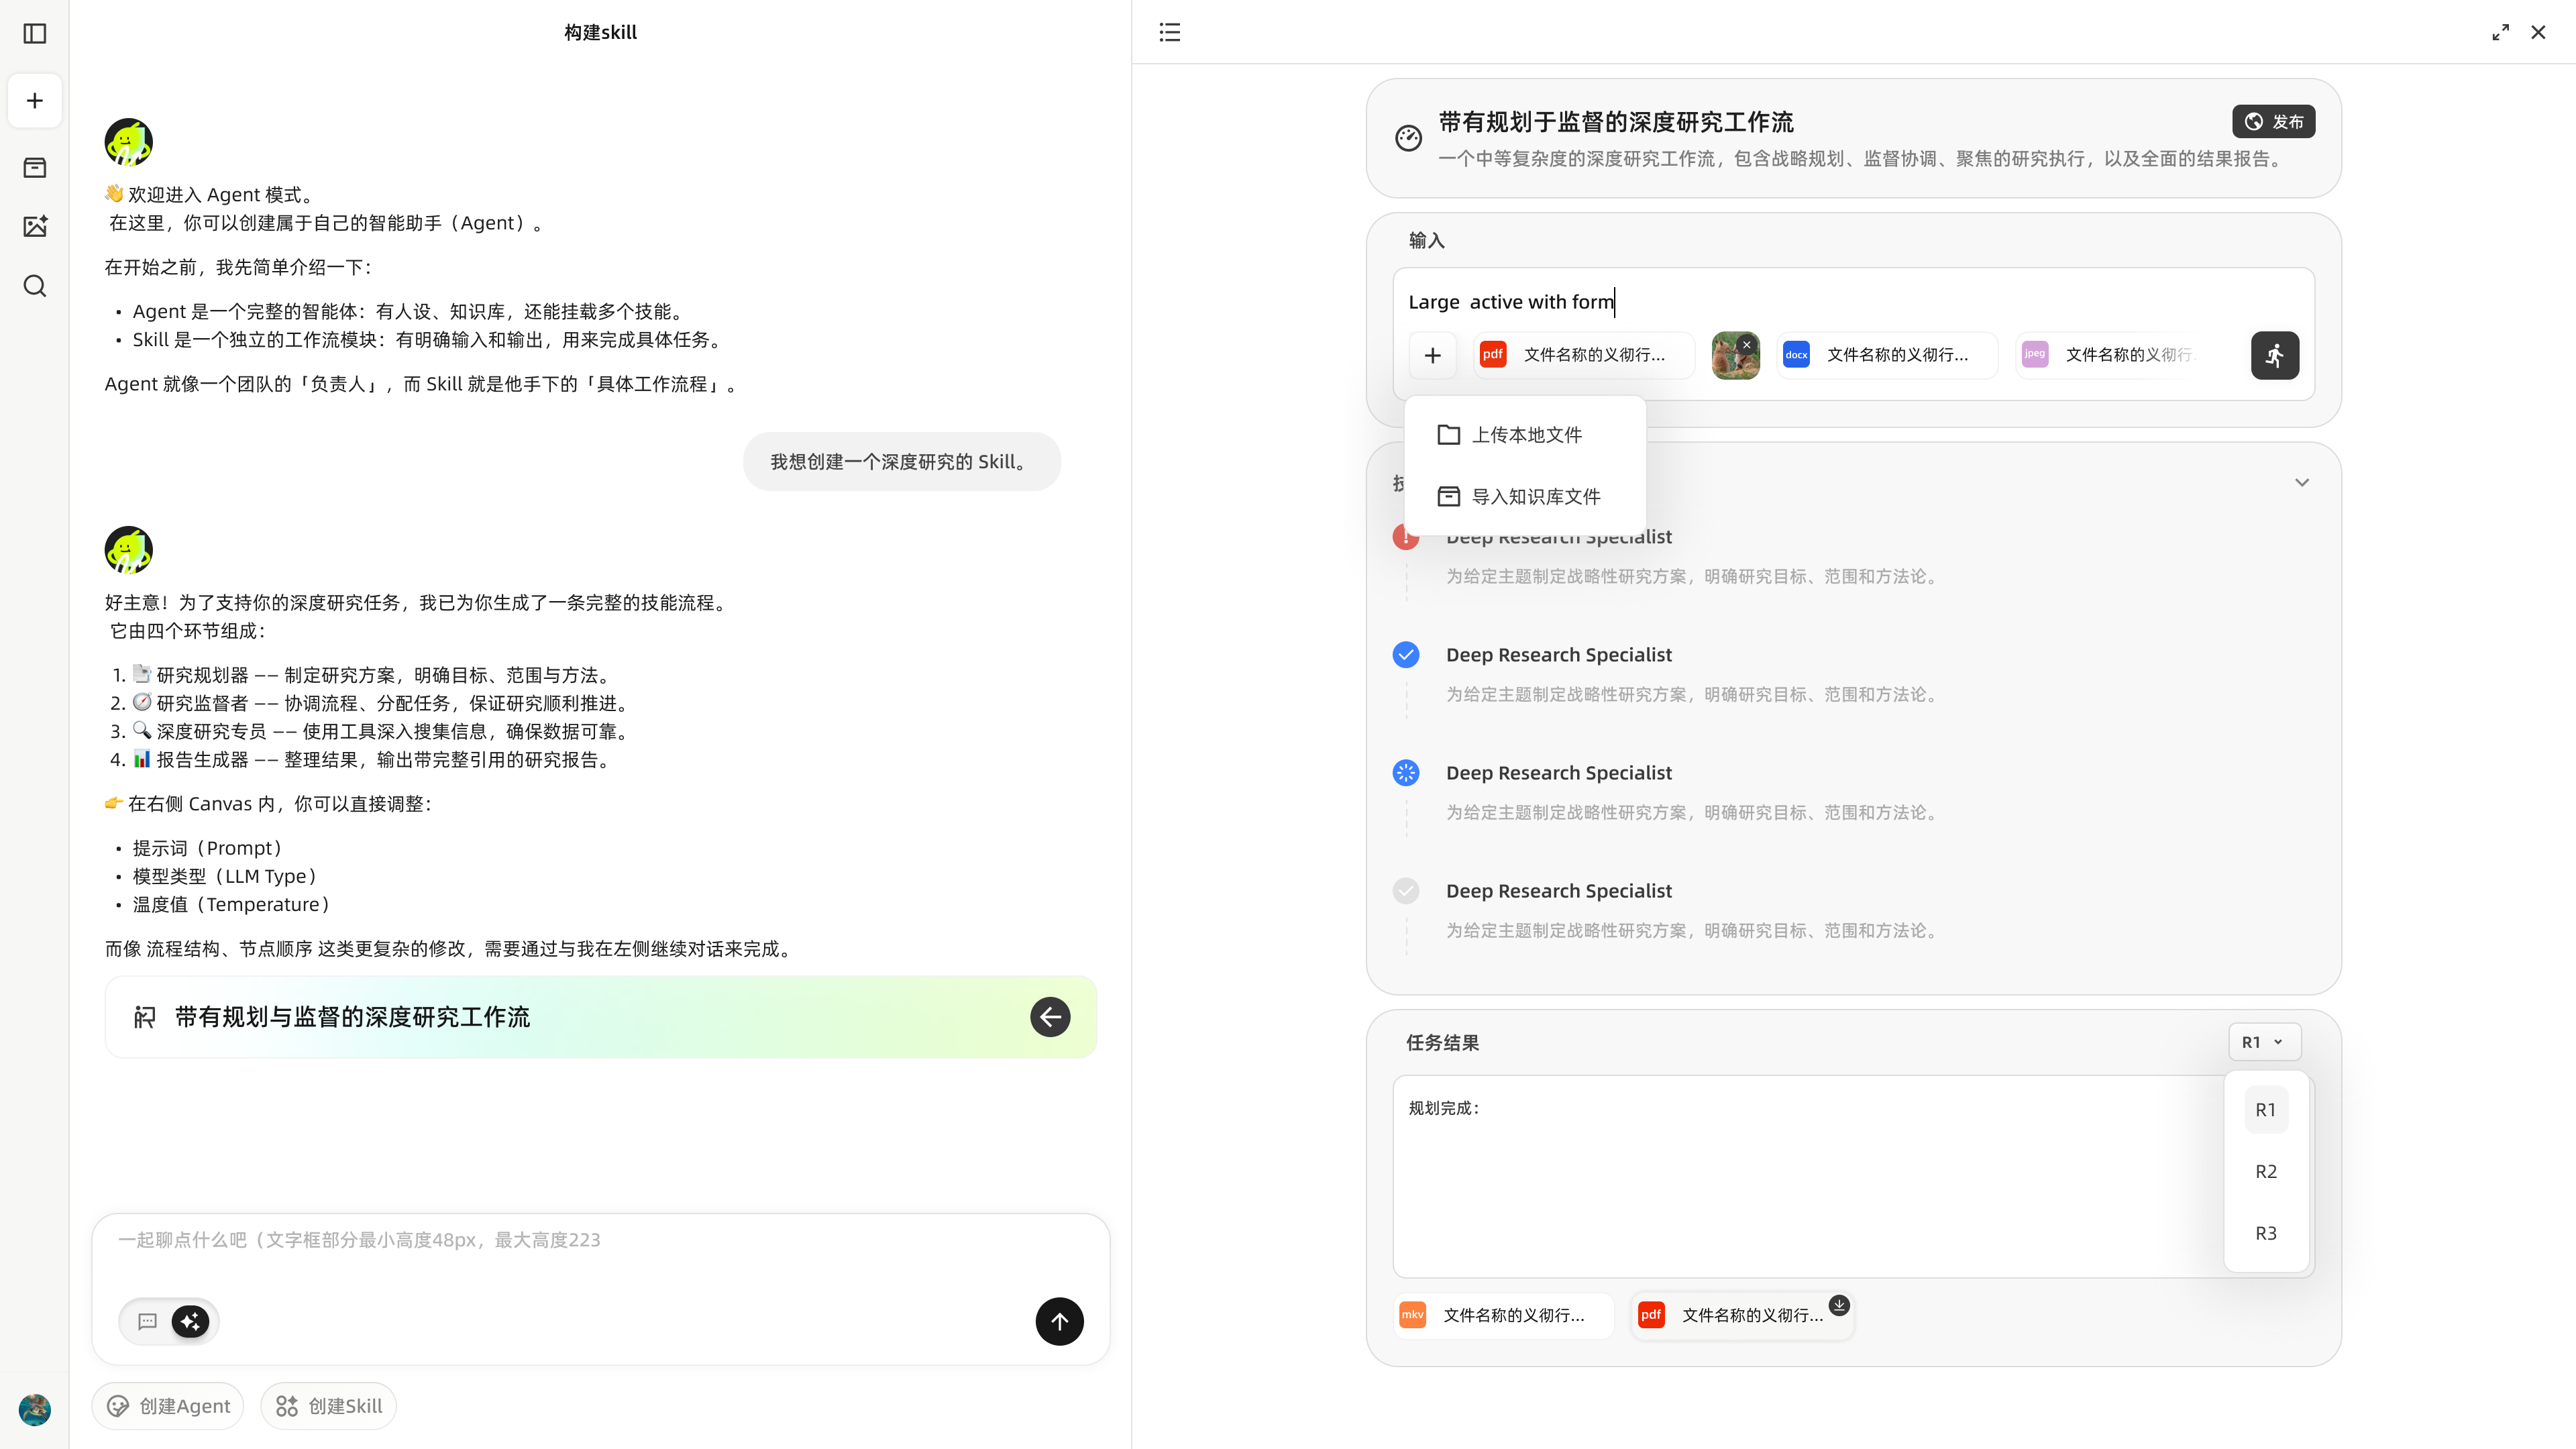Viewport: 2576px width, 1449px height.
Task: Enable the sparkle AI mode on the input toggle
Action: click(x=191, y=1321)
